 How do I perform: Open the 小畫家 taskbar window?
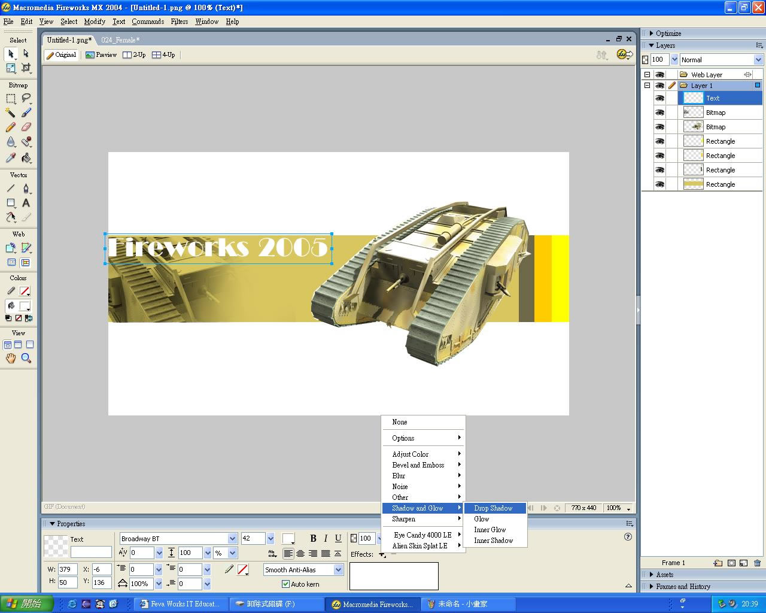469,604
